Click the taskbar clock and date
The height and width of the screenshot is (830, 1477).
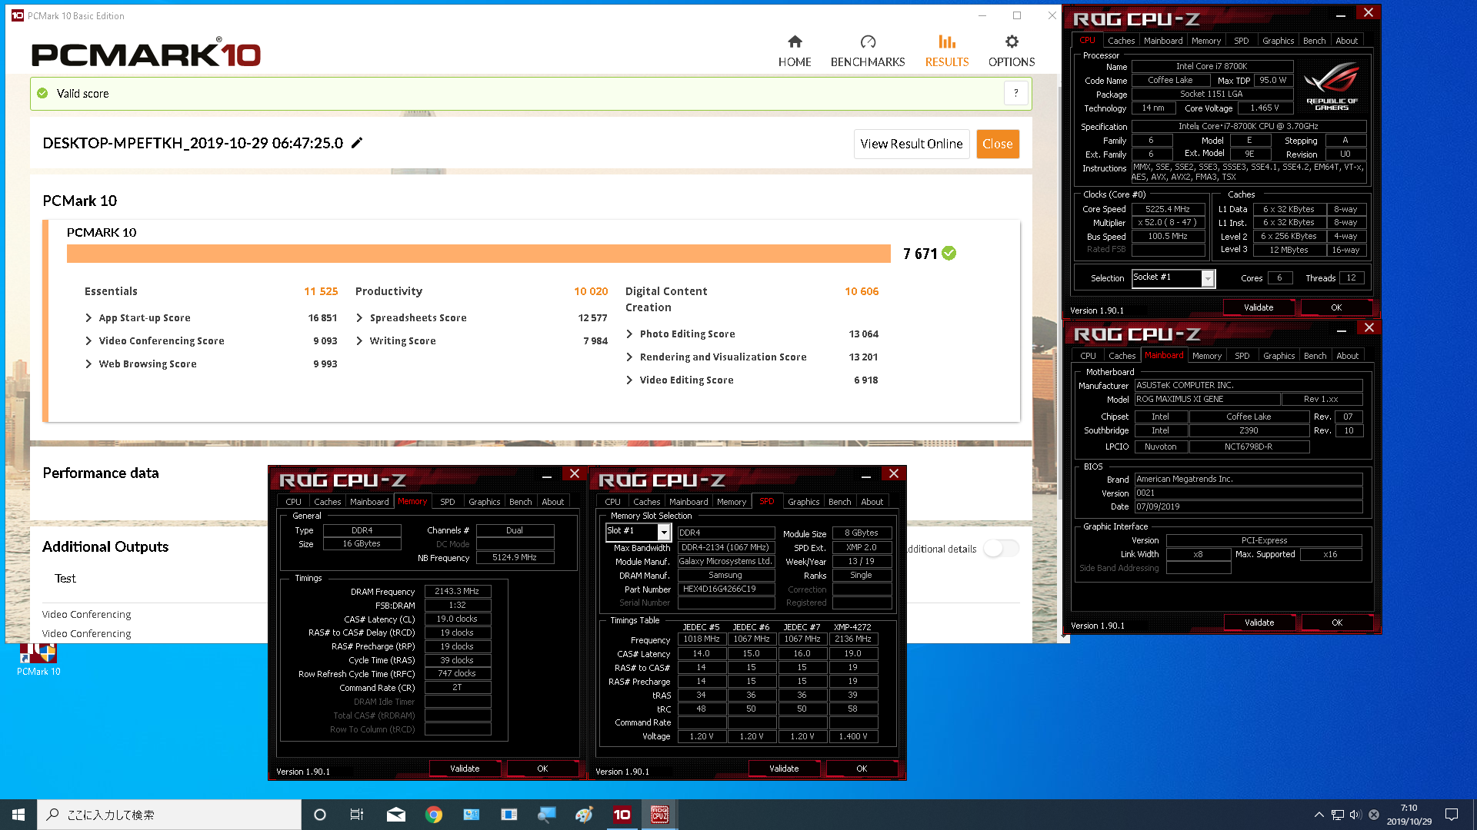click(x=1409, y=815)
